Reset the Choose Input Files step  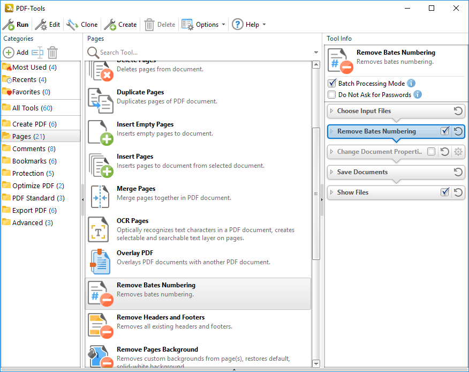coord(458,111)
